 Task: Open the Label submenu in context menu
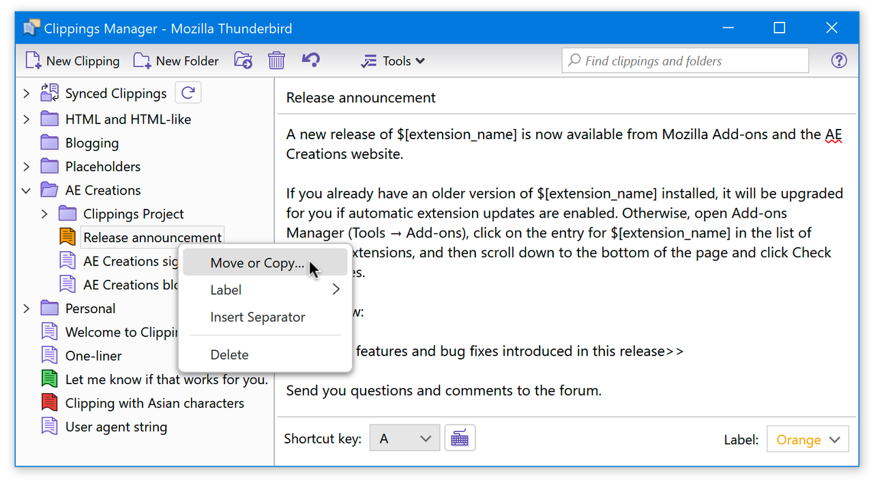pos(265,290)
